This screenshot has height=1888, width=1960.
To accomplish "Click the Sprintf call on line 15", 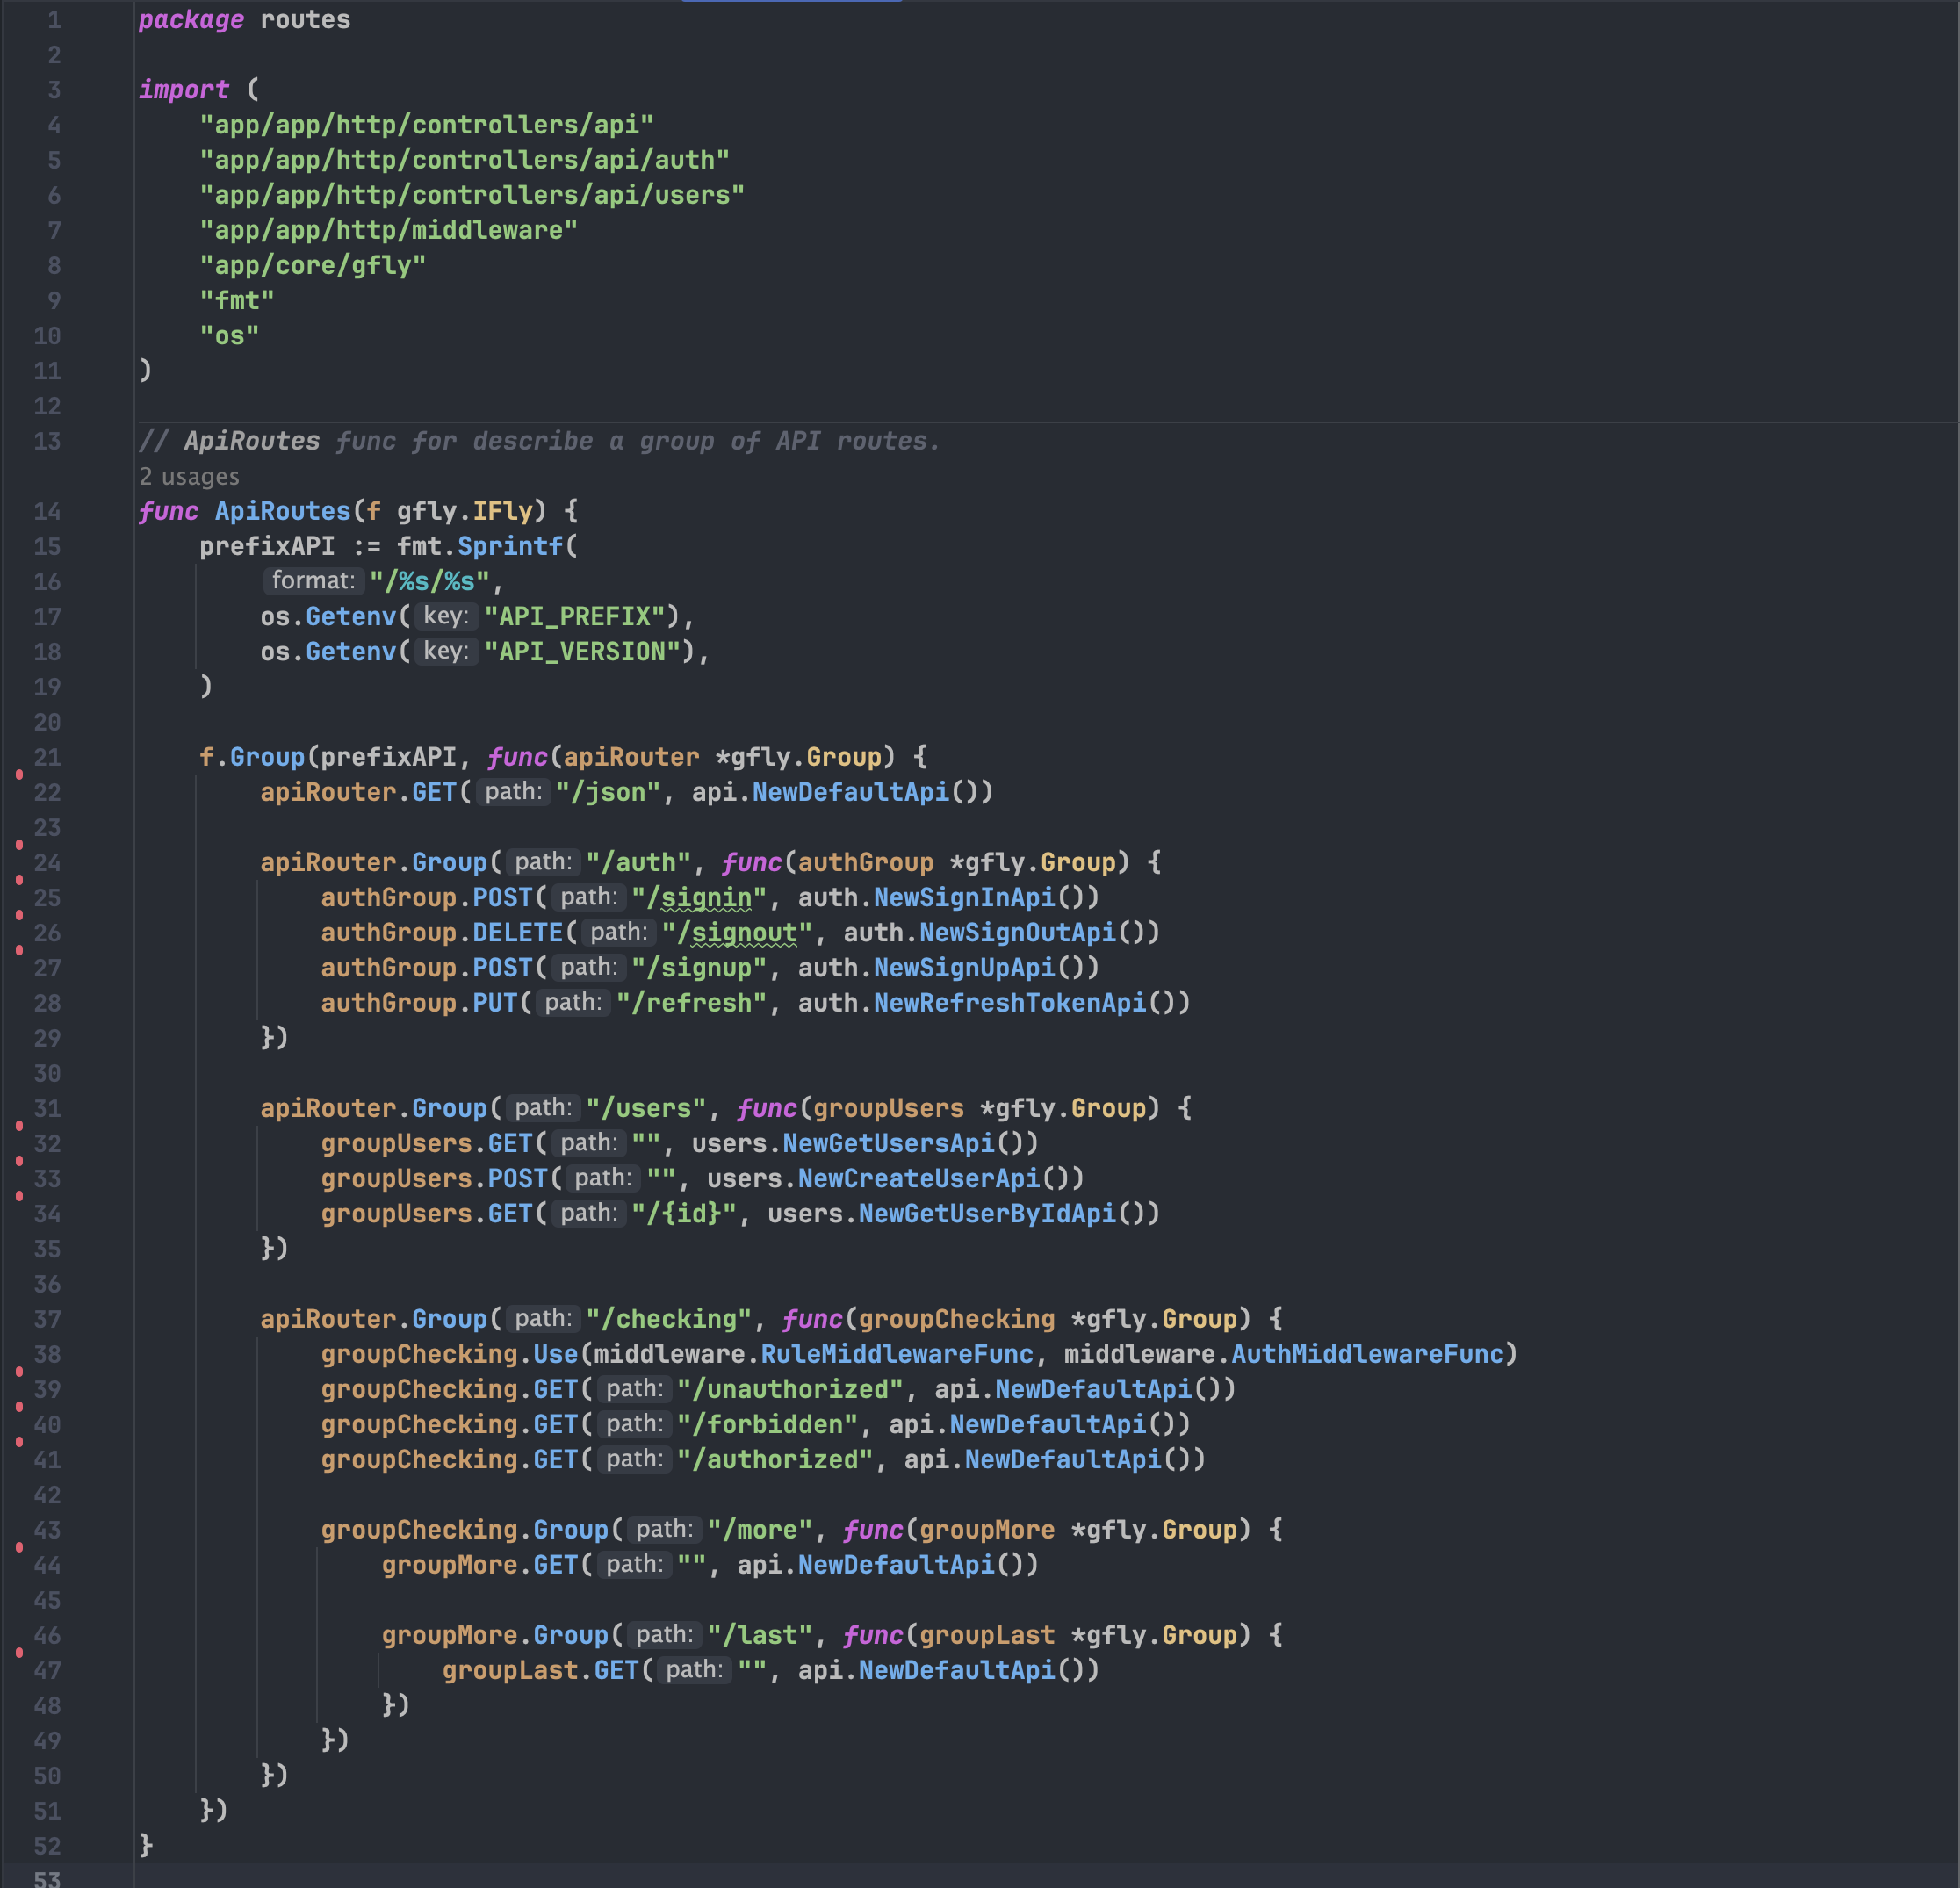I will click(510, 546).
